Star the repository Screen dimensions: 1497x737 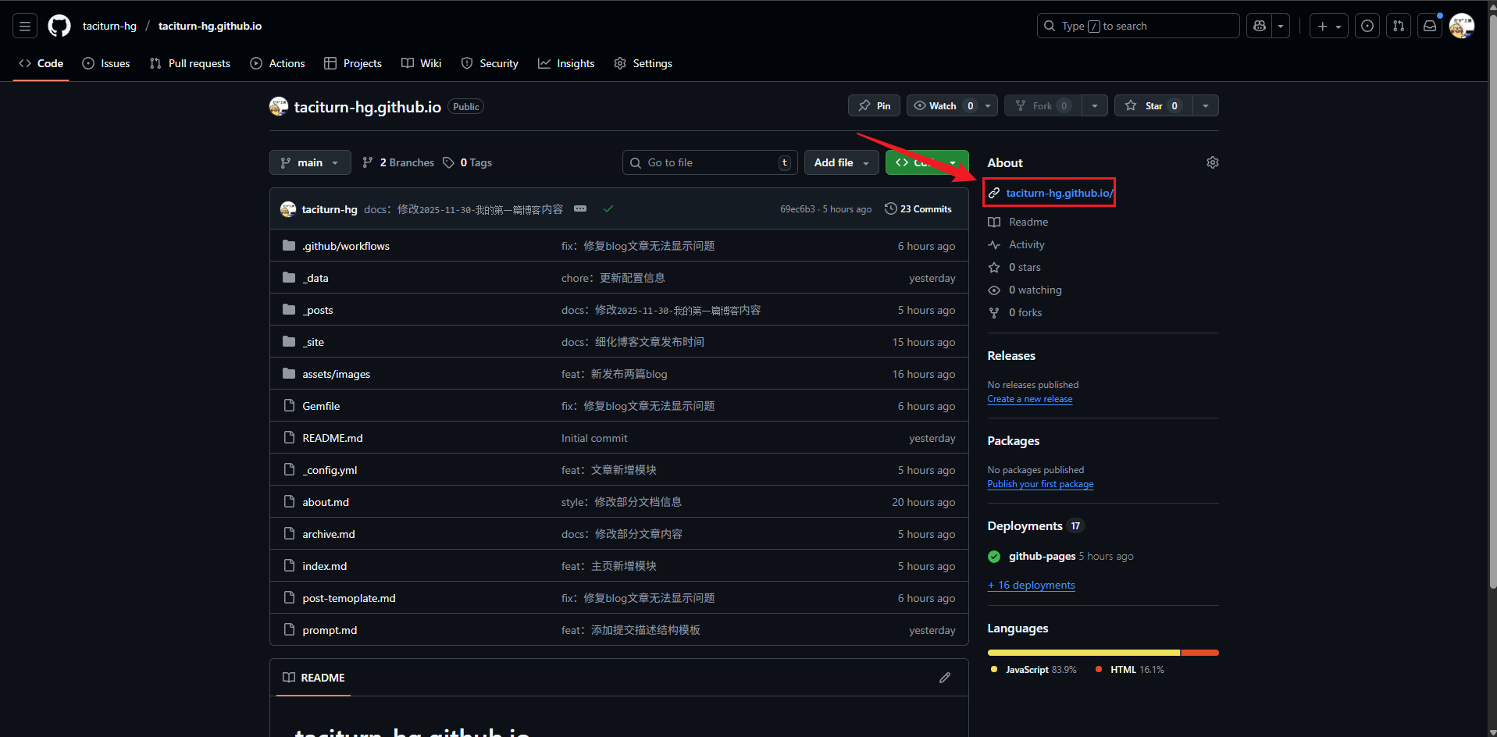1152,105
